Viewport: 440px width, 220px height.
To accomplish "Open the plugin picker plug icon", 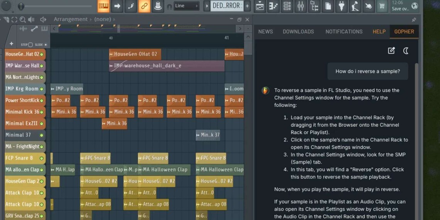I will tap(341, 6).
